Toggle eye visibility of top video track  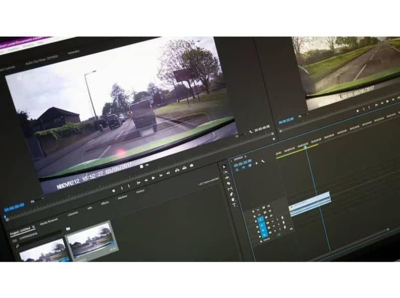click(268, 206)
